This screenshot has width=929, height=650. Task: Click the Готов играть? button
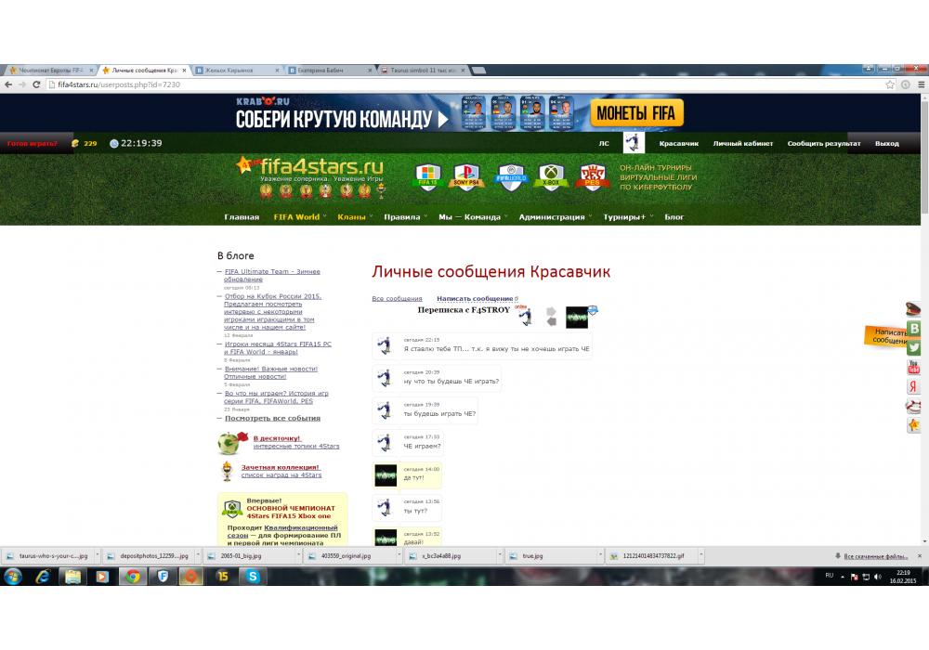tap(32, 143)
